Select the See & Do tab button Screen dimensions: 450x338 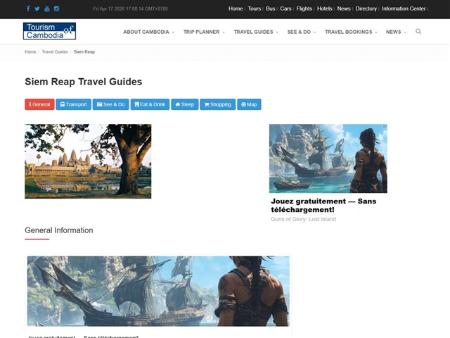(111, 104)
